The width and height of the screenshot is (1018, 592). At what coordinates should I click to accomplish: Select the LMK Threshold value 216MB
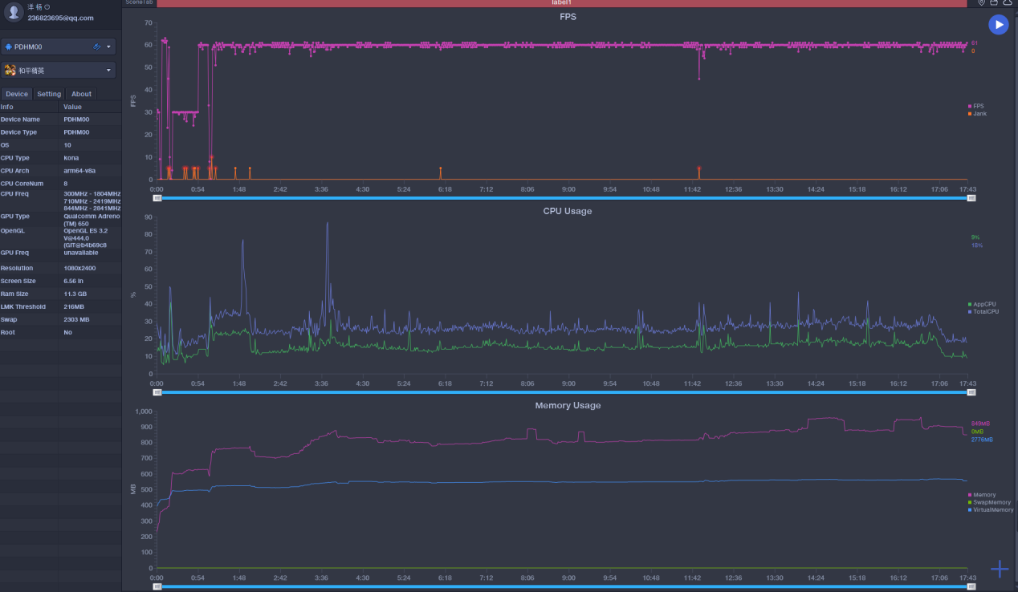(75, 306)
